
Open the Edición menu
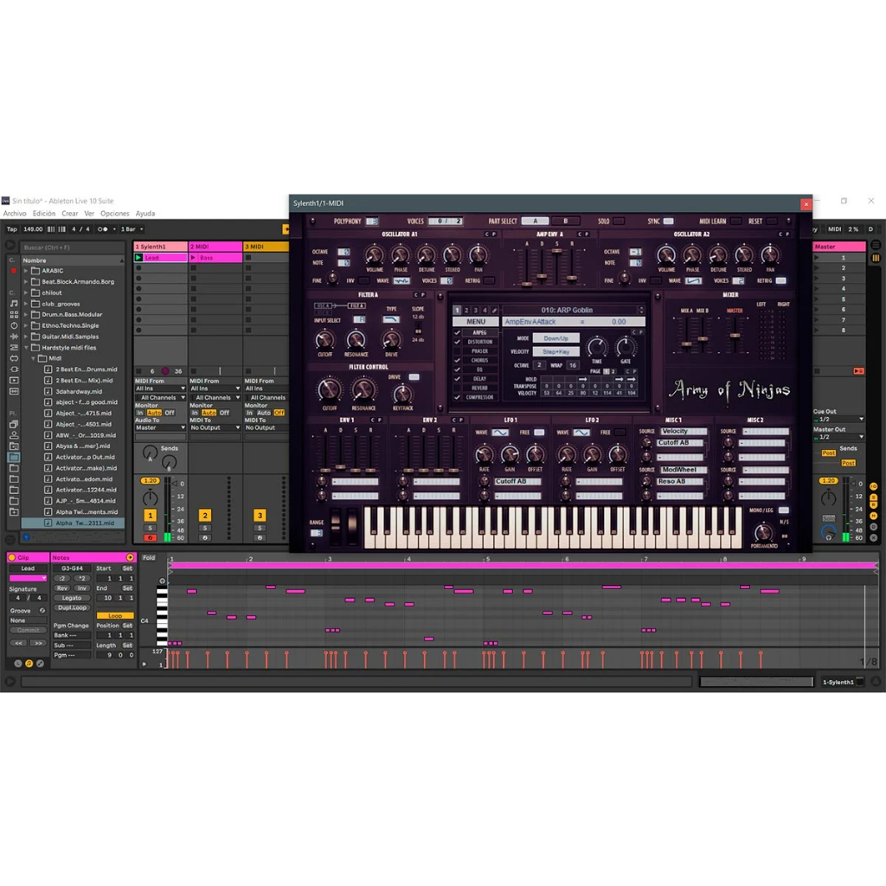coord(44,214)
